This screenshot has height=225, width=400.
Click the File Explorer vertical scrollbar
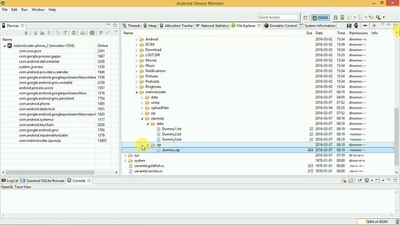(396, 136)
